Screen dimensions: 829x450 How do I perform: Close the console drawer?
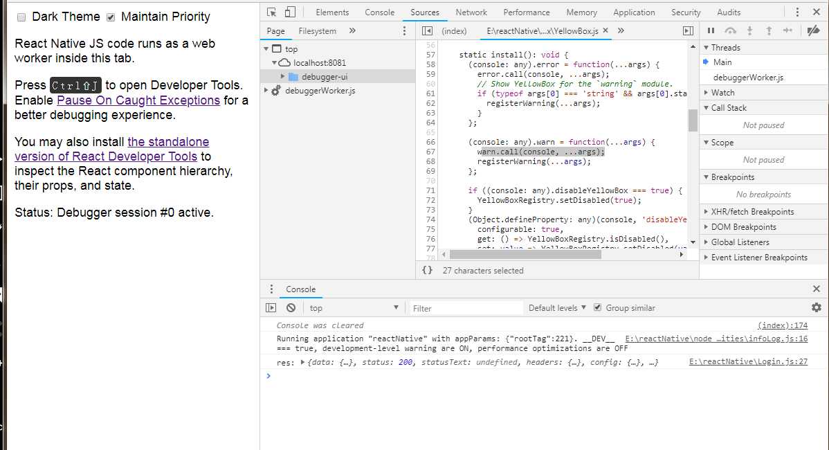coord(817,289)
